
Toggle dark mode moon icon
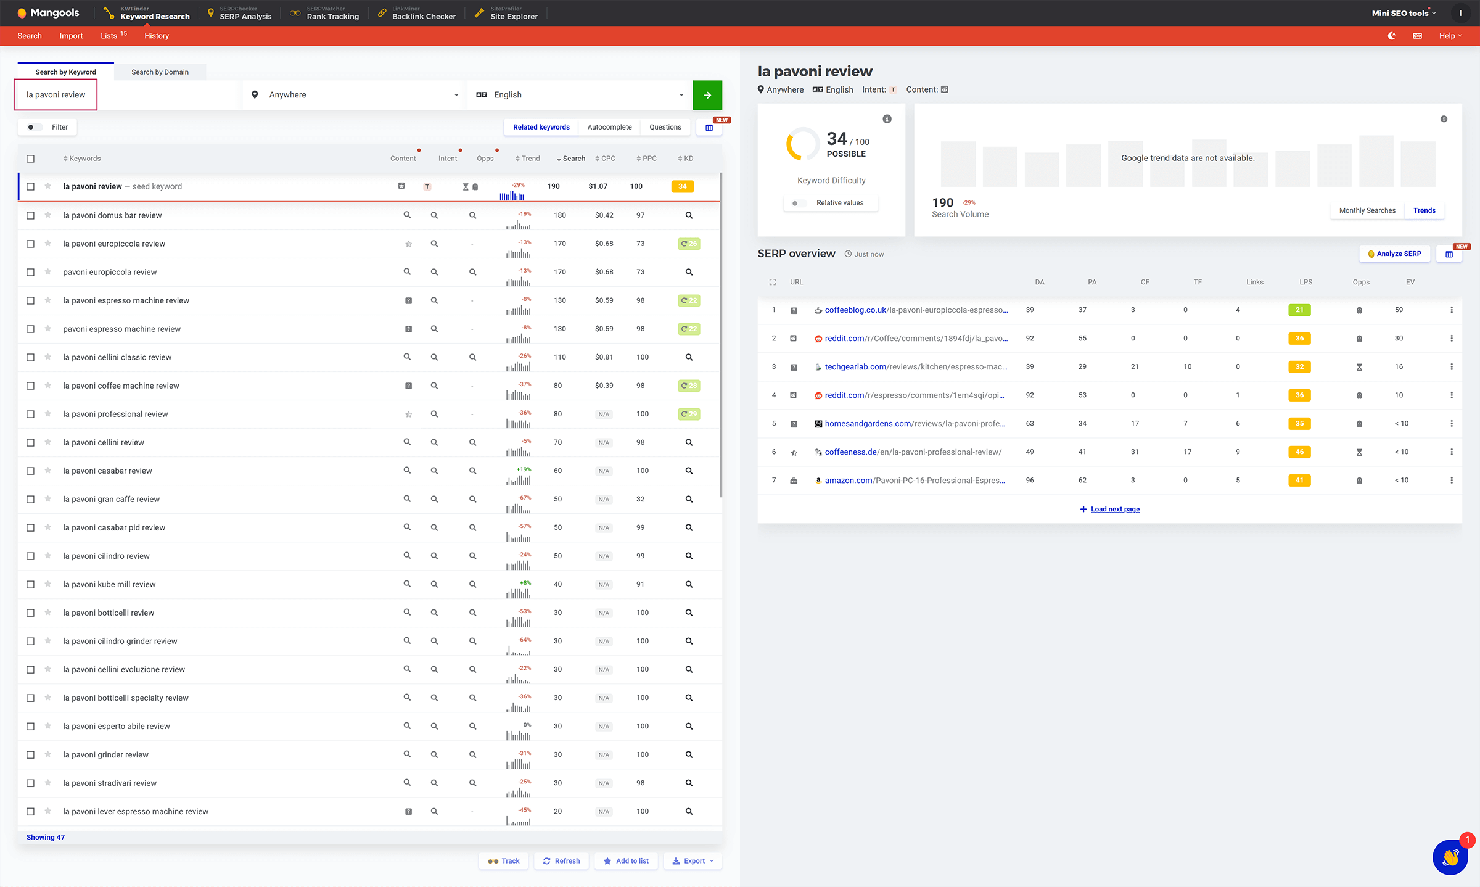coord(1392,36)
